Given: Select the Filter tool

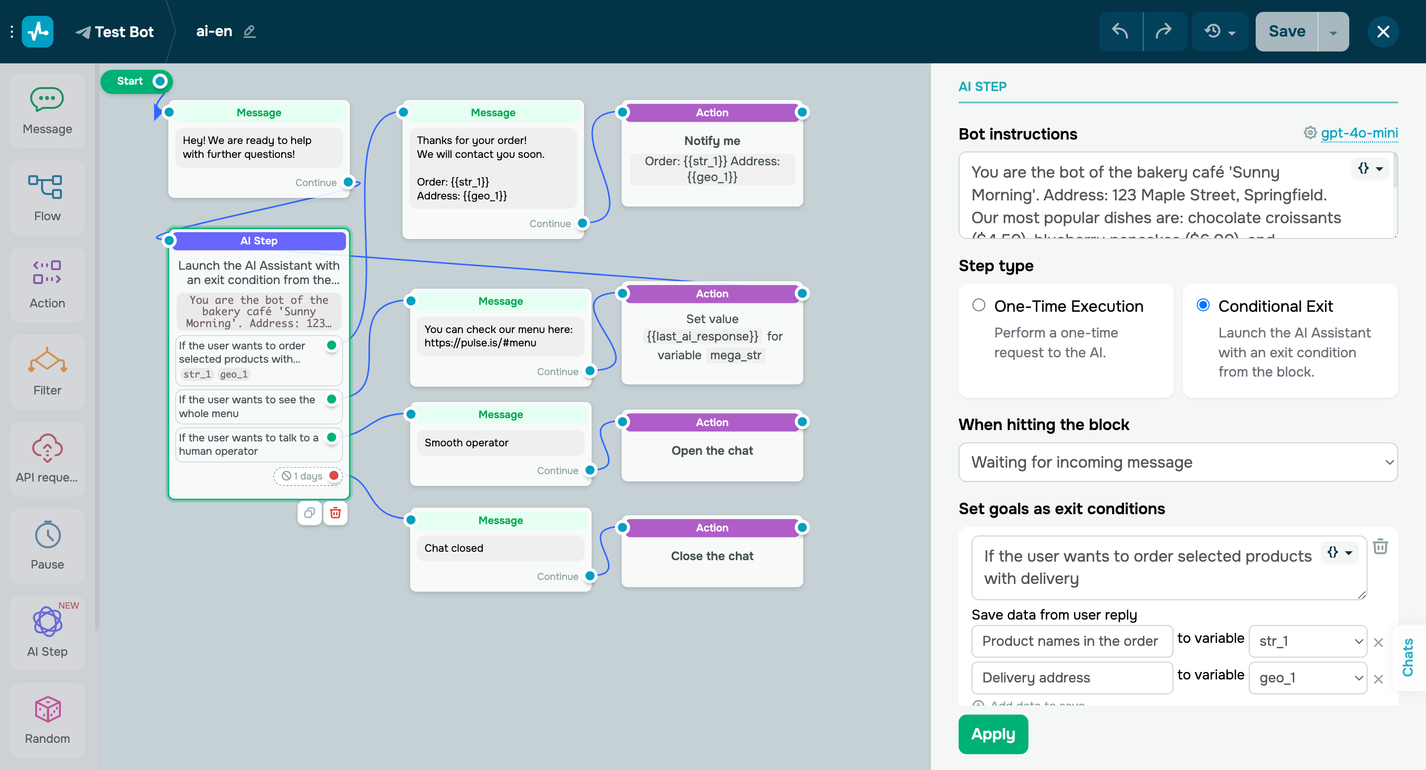Looking at the screenshot, I should (47, 372).
